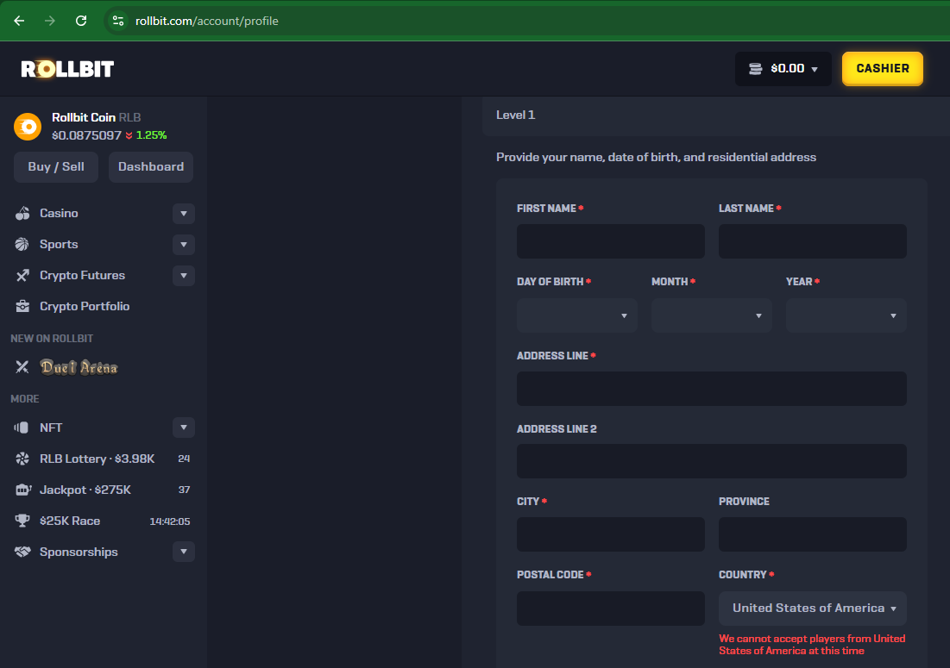Click the Sports basketball icon
Screen dimensions: 950x668
(22, 245)
